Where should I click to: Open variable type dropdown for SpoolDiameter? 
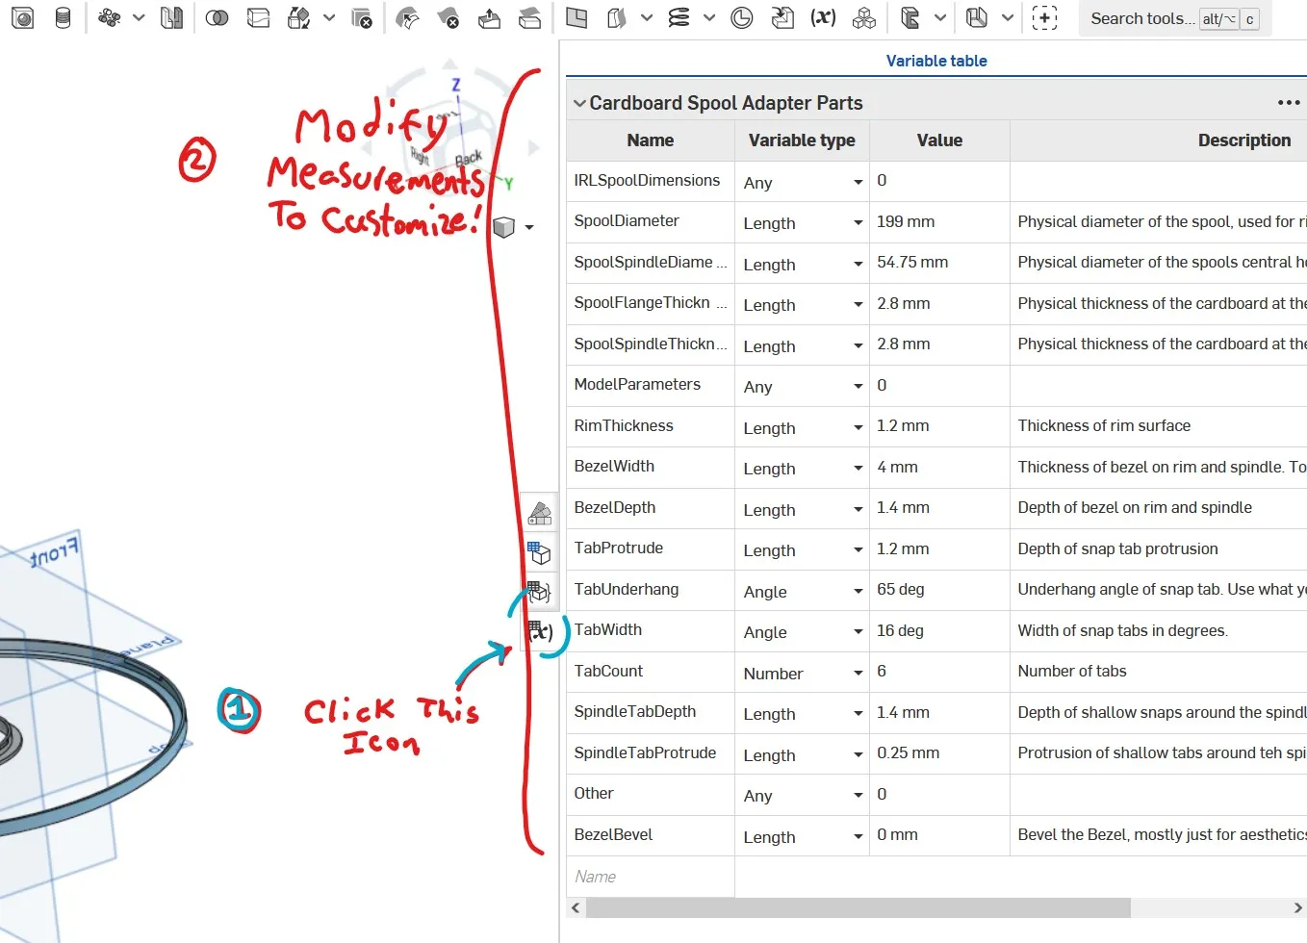[858, 223]
